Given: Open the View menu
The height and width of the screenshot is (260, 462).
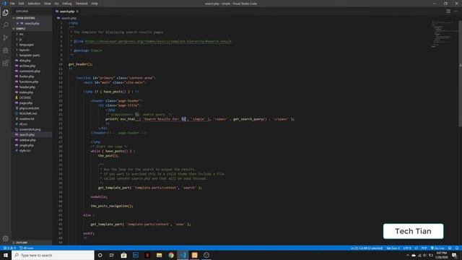Looking at the screenshot, I should 48,4.
